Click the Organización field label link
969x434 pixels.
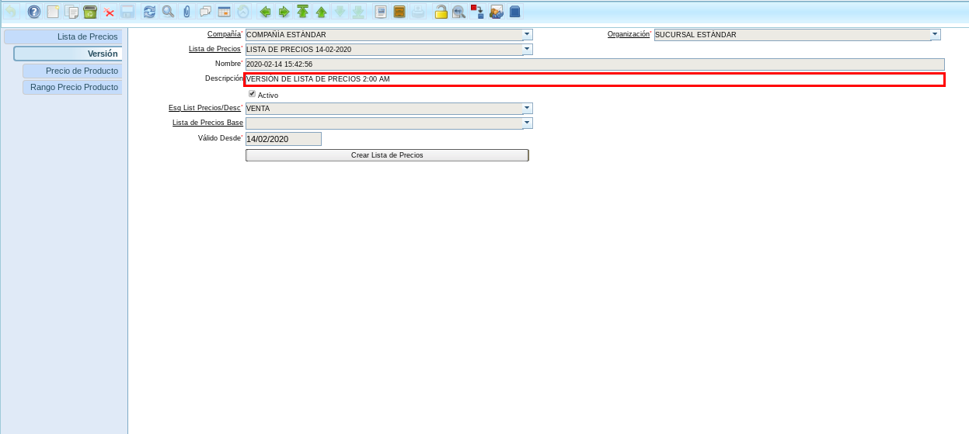(x=628, y=34)
